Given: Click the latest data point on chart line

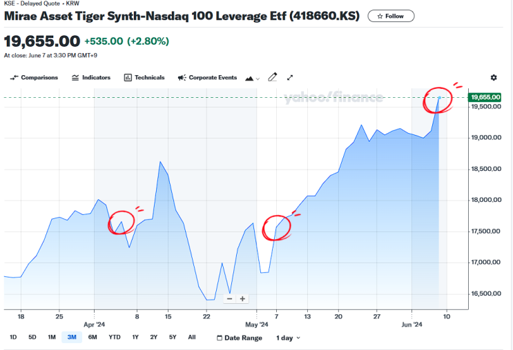Looking at the screenshot, I should click(439, 98).
